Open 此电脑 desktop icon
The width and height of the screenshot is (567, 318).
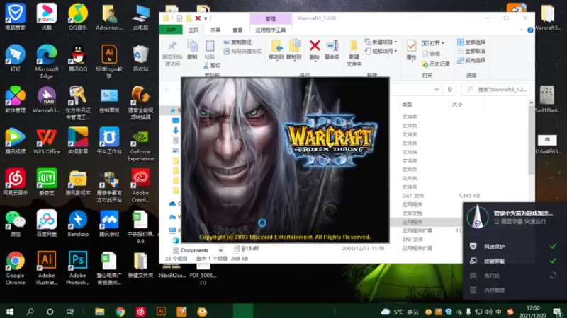tap(140, 16)
